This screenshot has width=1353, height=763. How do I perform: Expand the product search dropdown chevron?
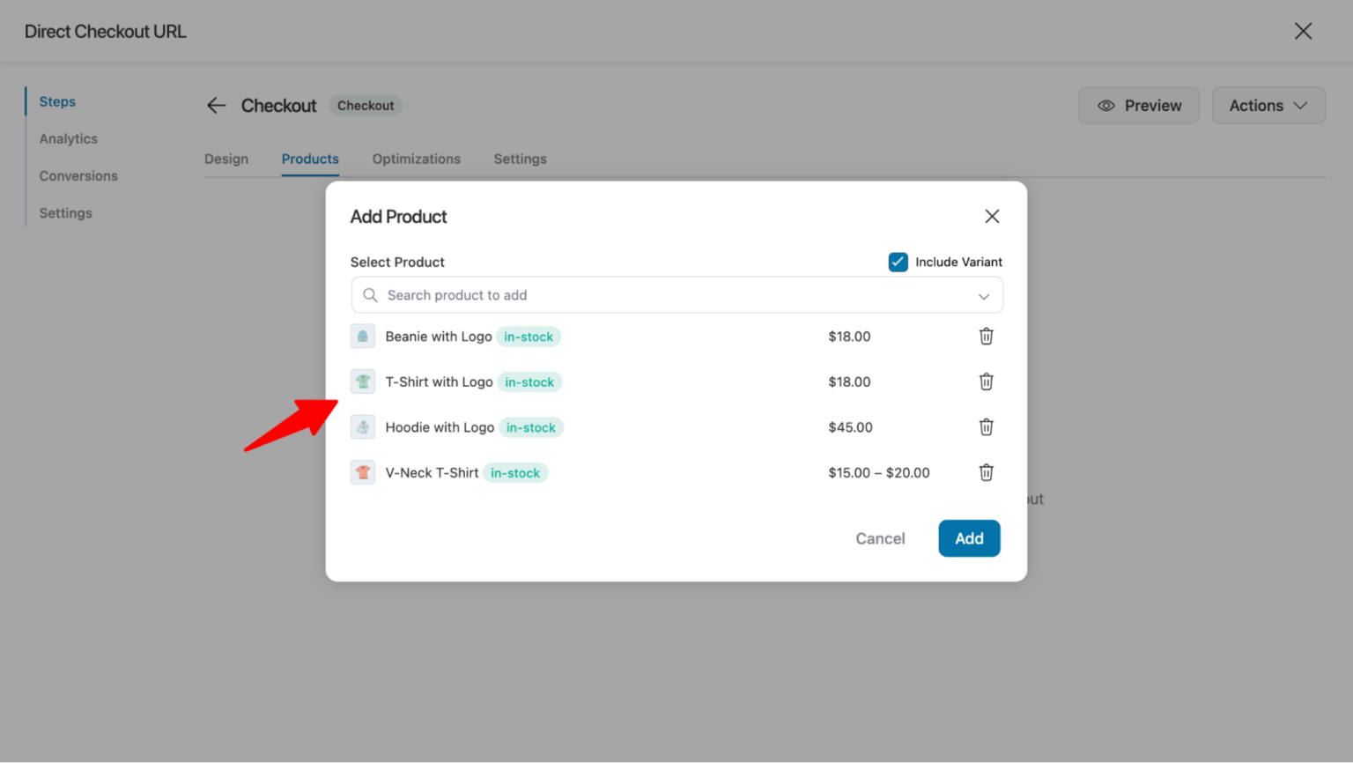[984, 296]
